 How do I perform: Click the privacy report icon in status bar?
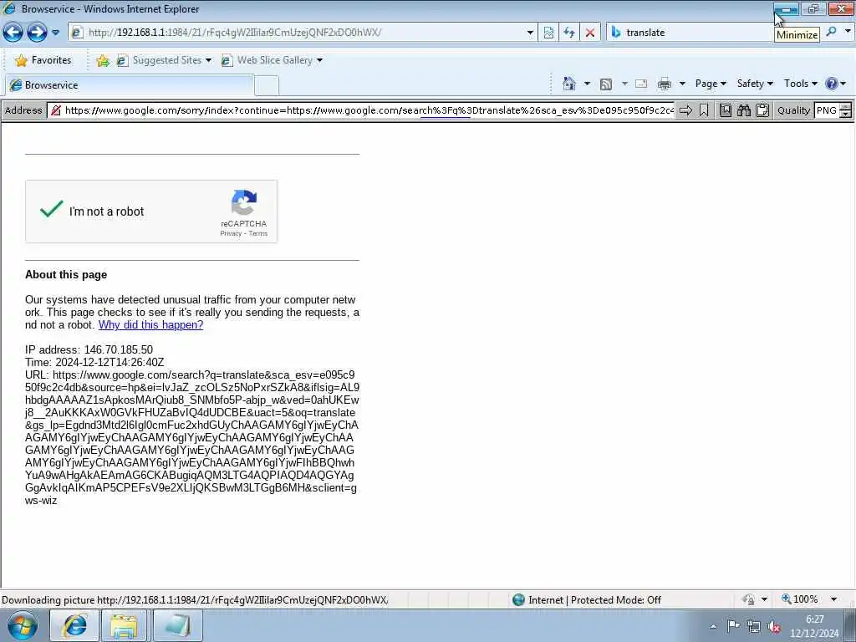tap(748, 599)
